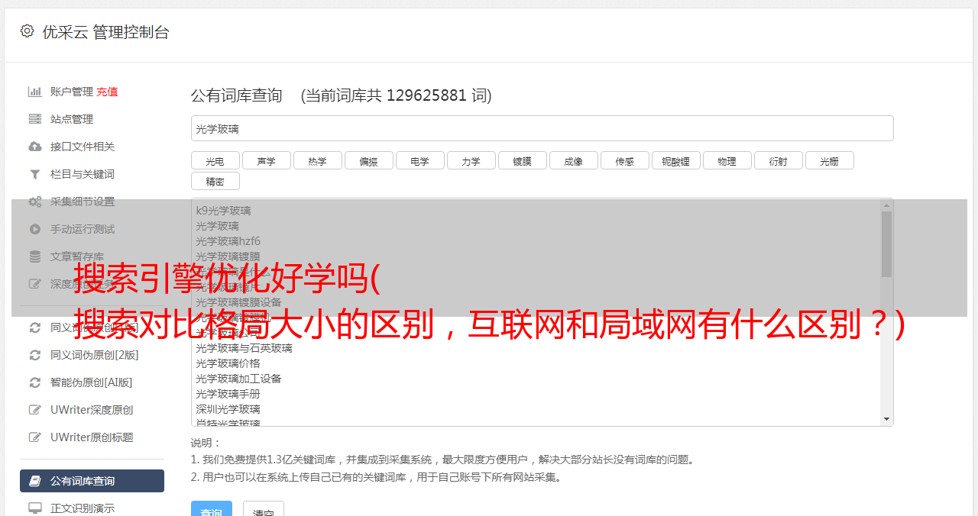Click the 声学 tag button
This screenshot has height=516, width=978.
[x=266, y=160]
